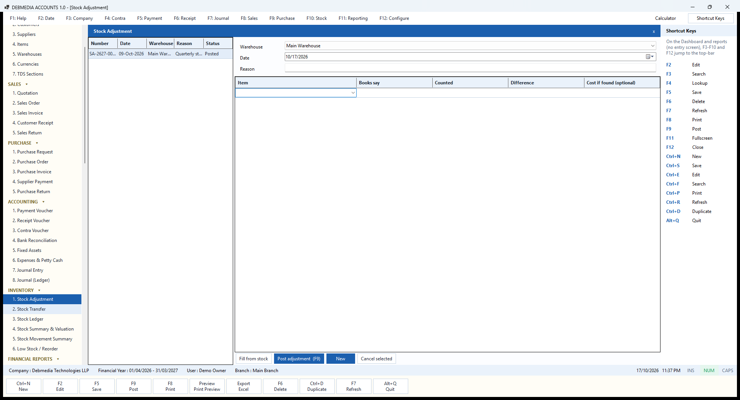Open the F3: Company menu
The height and width of the screenshot is (400, 740).
80,18
